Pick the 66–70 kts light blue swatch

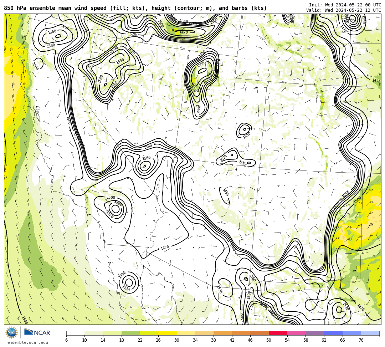[x=351, y=333]
